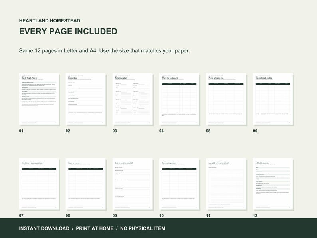Open the "Condition & open questions" page thumbnail

coord(39,184)
